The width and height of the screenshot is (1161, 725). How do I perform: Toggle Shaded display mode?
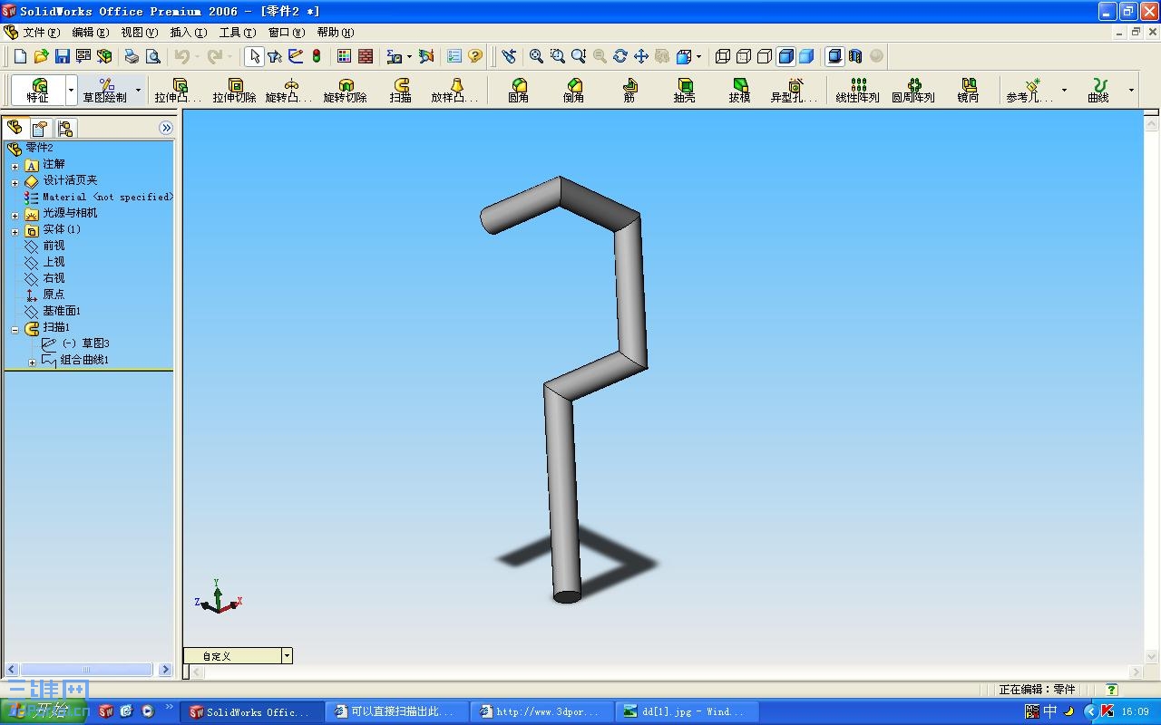[806, 56]
